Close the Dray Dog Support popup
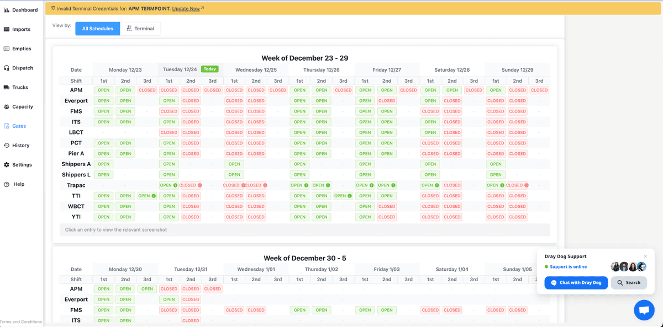 (645, 256)
